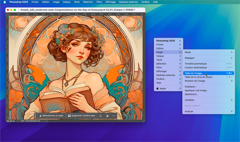Open the Sélection menu in top menu bar
Image resolution: width=240 pixels, height=142 pixels.
88,2
